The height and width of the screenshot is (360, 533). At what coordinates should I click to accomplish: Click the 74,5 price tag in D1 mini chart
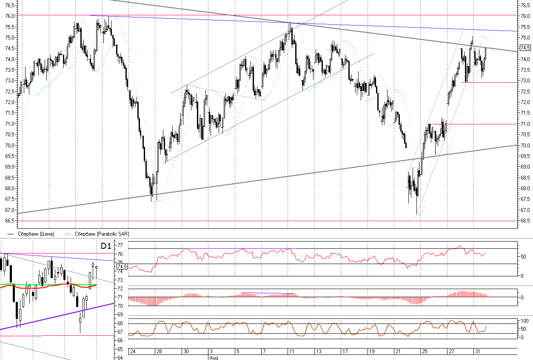pos(122,267)
